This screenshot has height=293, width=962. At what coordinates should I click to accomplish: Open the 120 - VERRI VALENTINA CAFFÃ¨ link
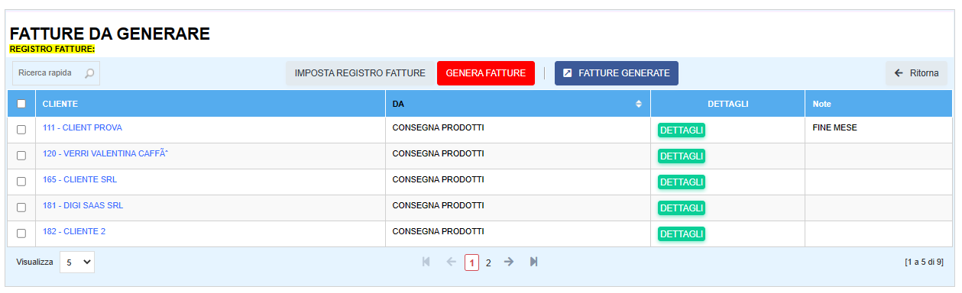point(105,153)
